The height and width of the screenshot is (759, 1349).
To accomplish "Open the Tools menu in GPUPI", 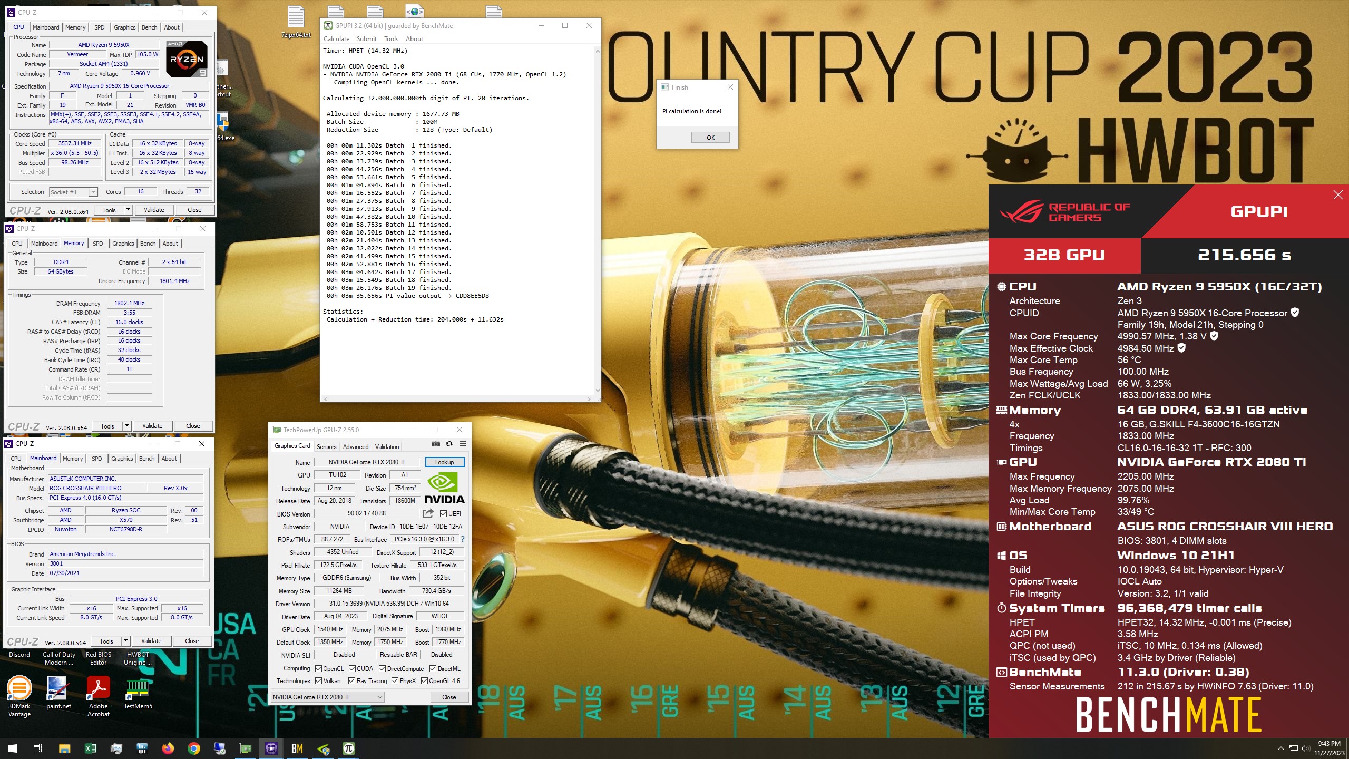I will point(391,39).
